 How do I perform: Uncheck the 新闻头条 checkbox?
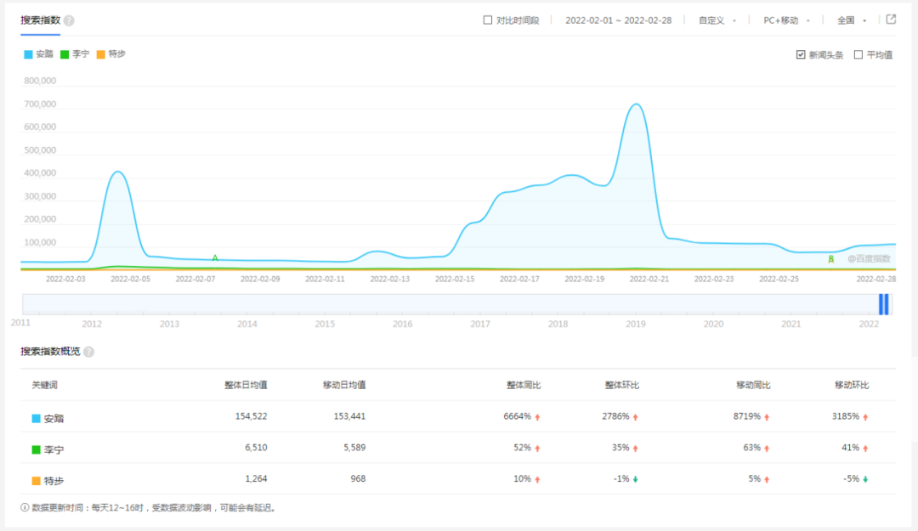click(801, 54)
